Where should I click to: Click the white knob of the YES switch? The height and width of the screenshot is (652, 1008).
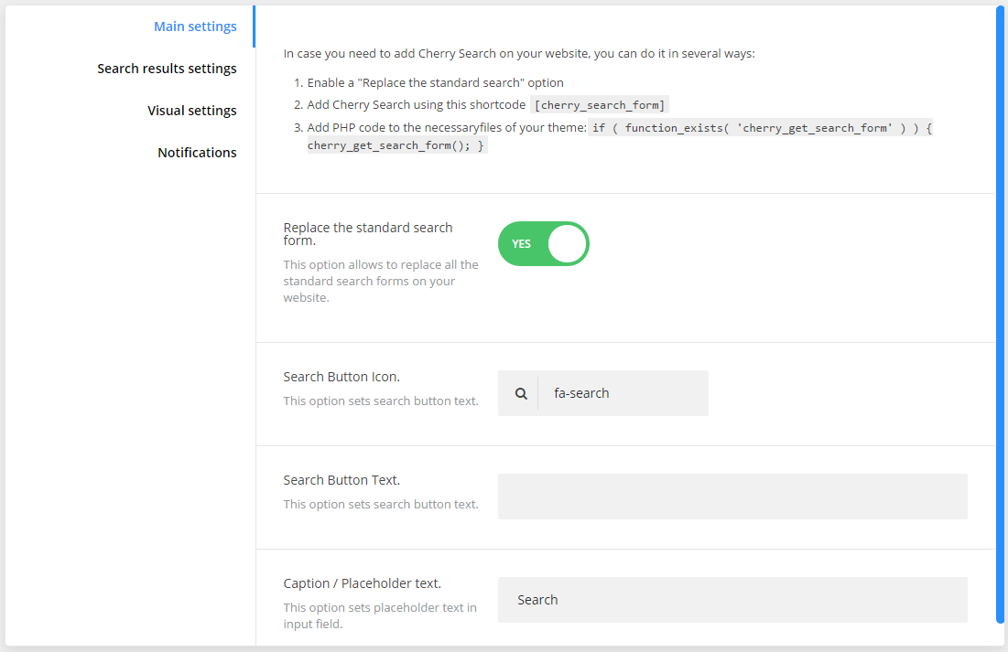[x=567, y=244]
